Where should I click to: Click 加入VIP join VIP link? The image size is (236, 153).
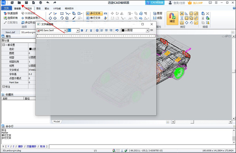[x=195, y=3]
